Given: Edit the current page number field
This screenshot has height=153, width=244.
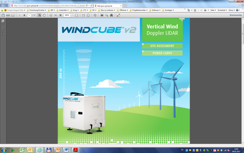Looking at the screenshot, I should click(x=29, y=15).
